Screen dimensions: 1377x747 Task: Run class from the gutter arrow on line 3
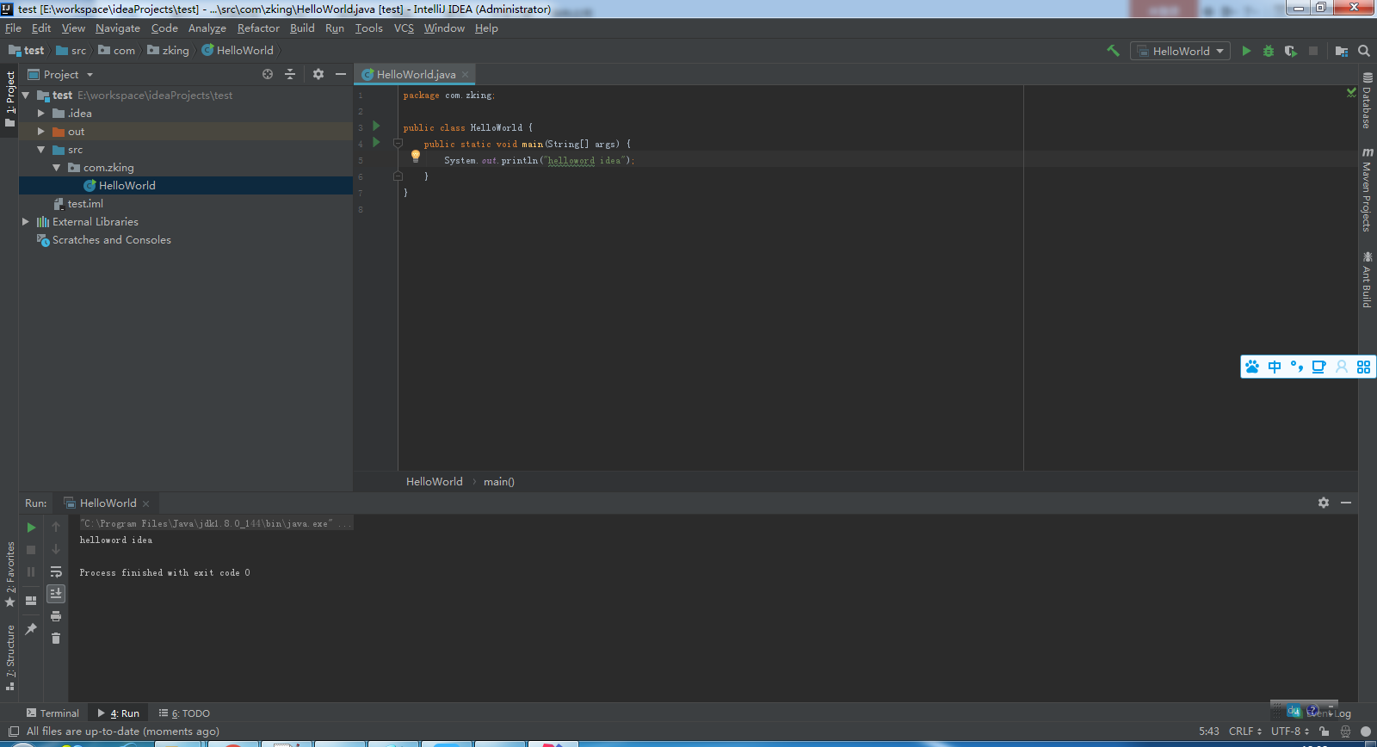(376, 126)
